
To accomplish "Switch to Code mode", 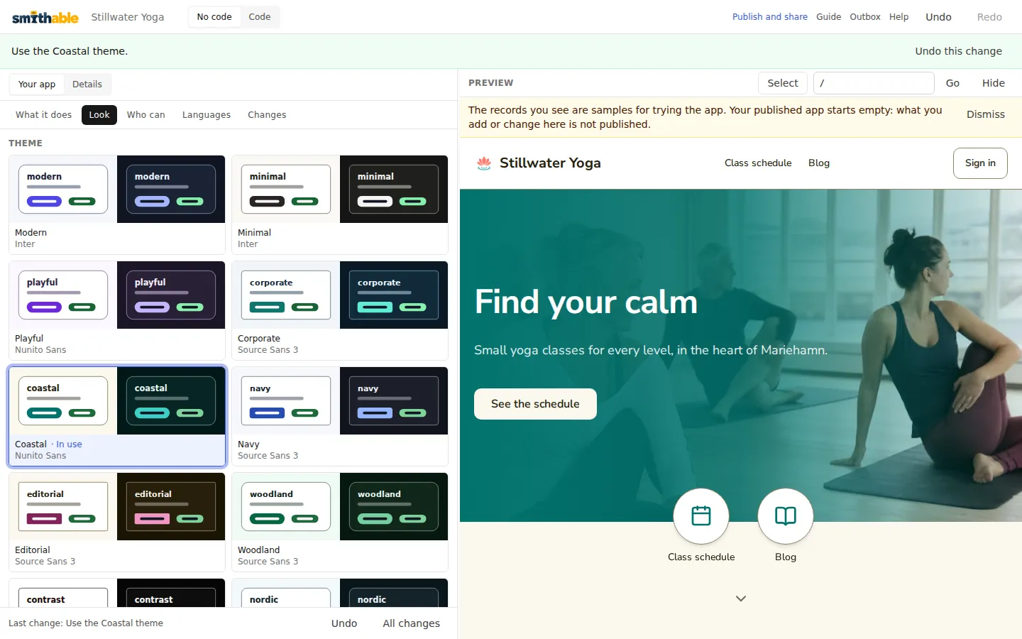I will point(260,17).
